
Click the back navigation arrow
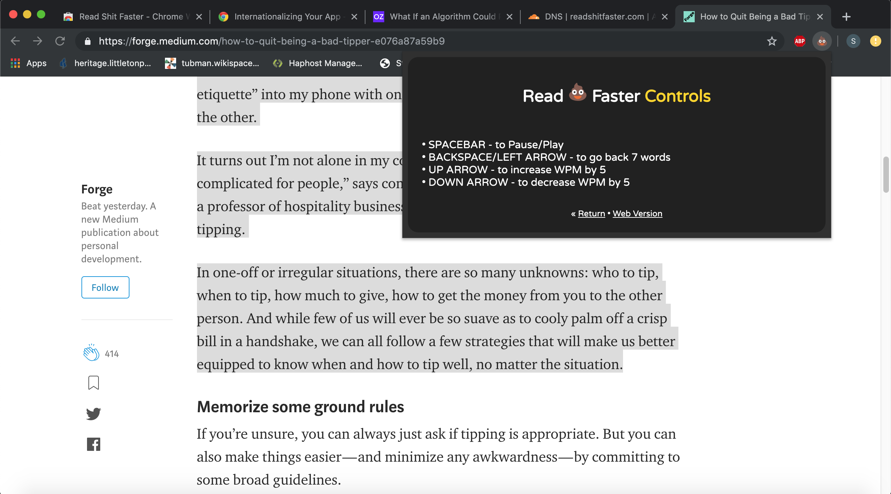[x=15, y=41]
